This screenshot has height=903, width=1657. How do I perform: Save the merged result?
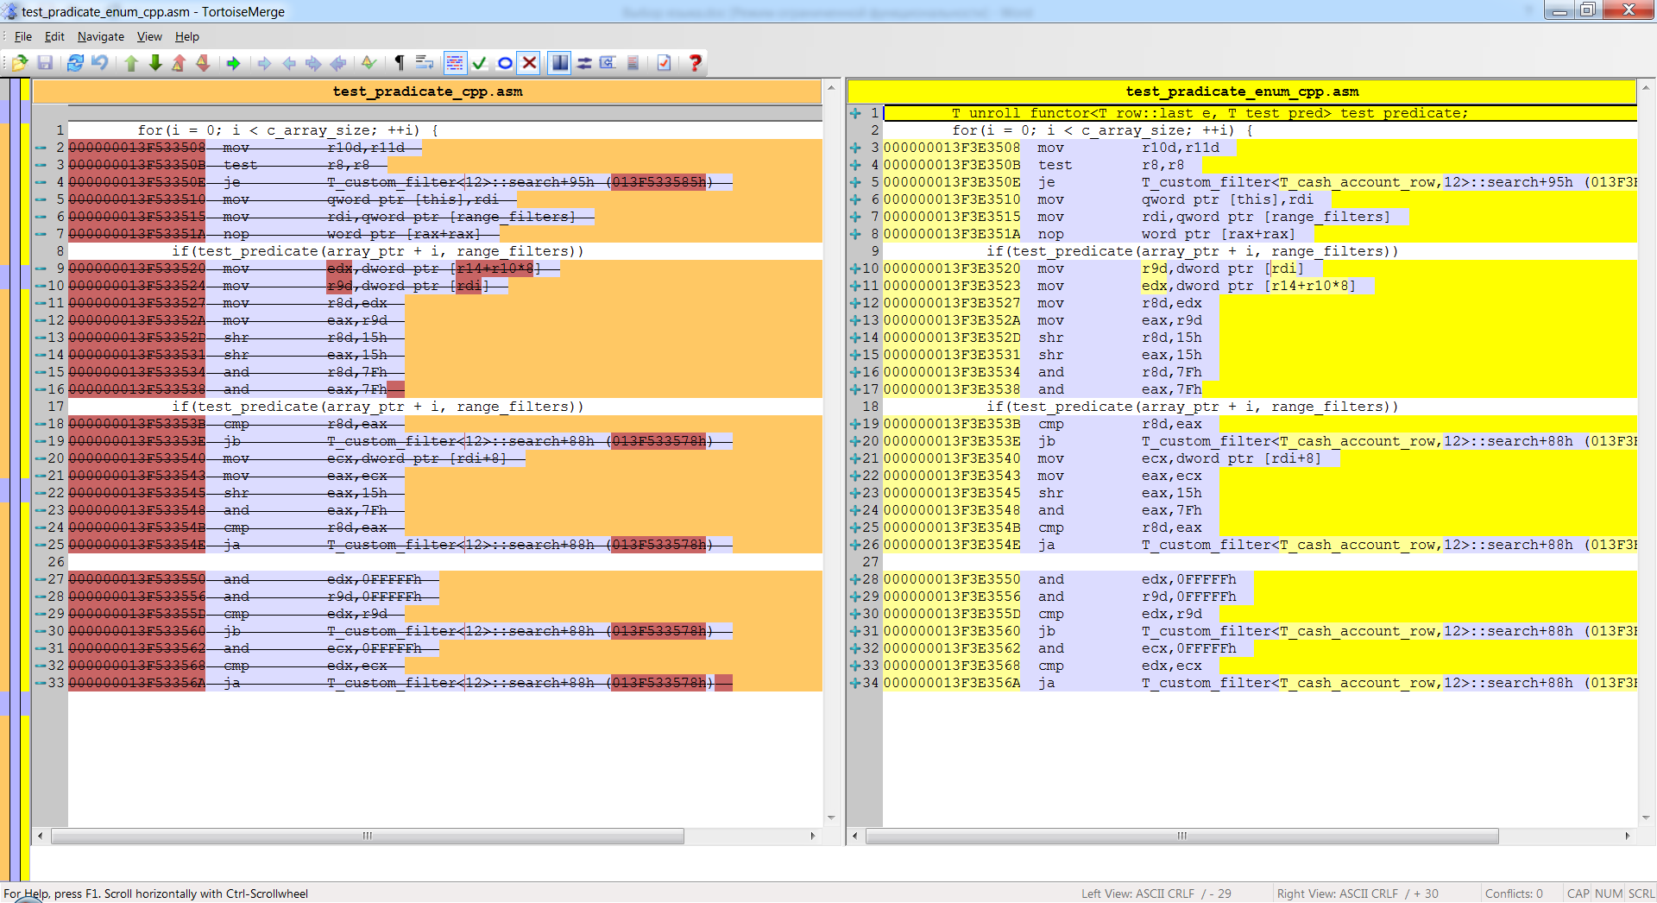tap(46, 62)
